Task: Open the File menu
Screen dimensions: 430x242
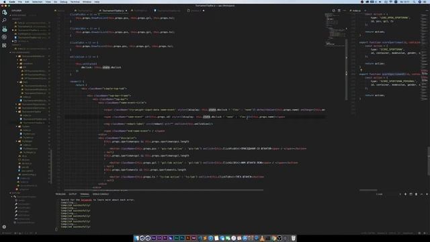Action: point(20,1)
